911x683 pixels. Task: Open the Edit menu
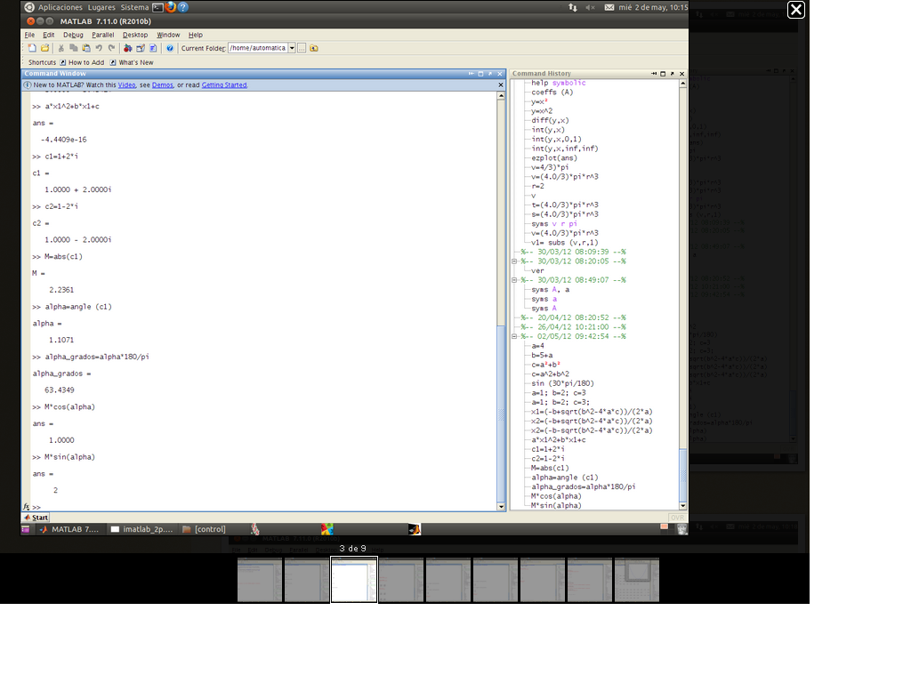49,35
